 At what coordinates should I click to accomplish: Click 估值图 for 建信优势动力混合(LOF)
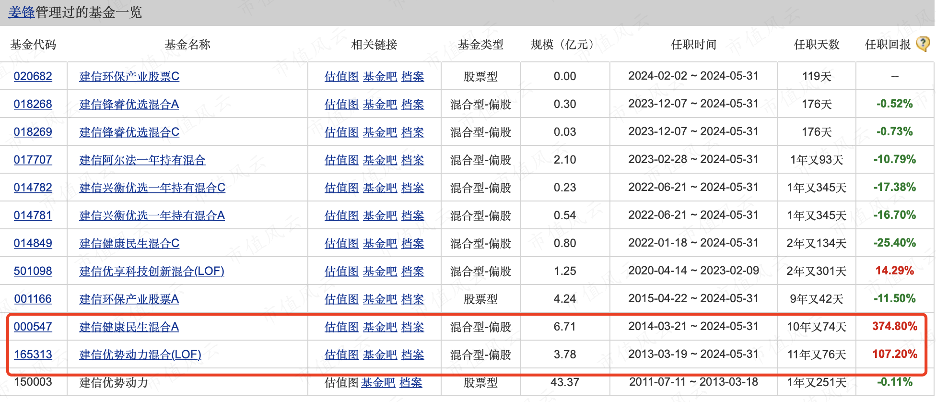[341, 355]
